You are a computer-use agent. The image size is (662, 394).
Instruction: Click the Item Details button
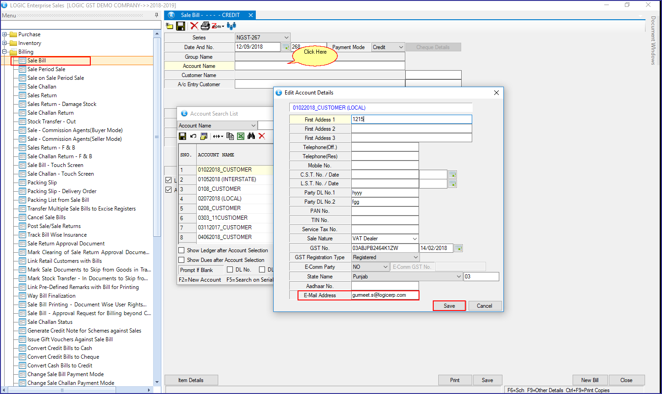(x=191, y=380)
